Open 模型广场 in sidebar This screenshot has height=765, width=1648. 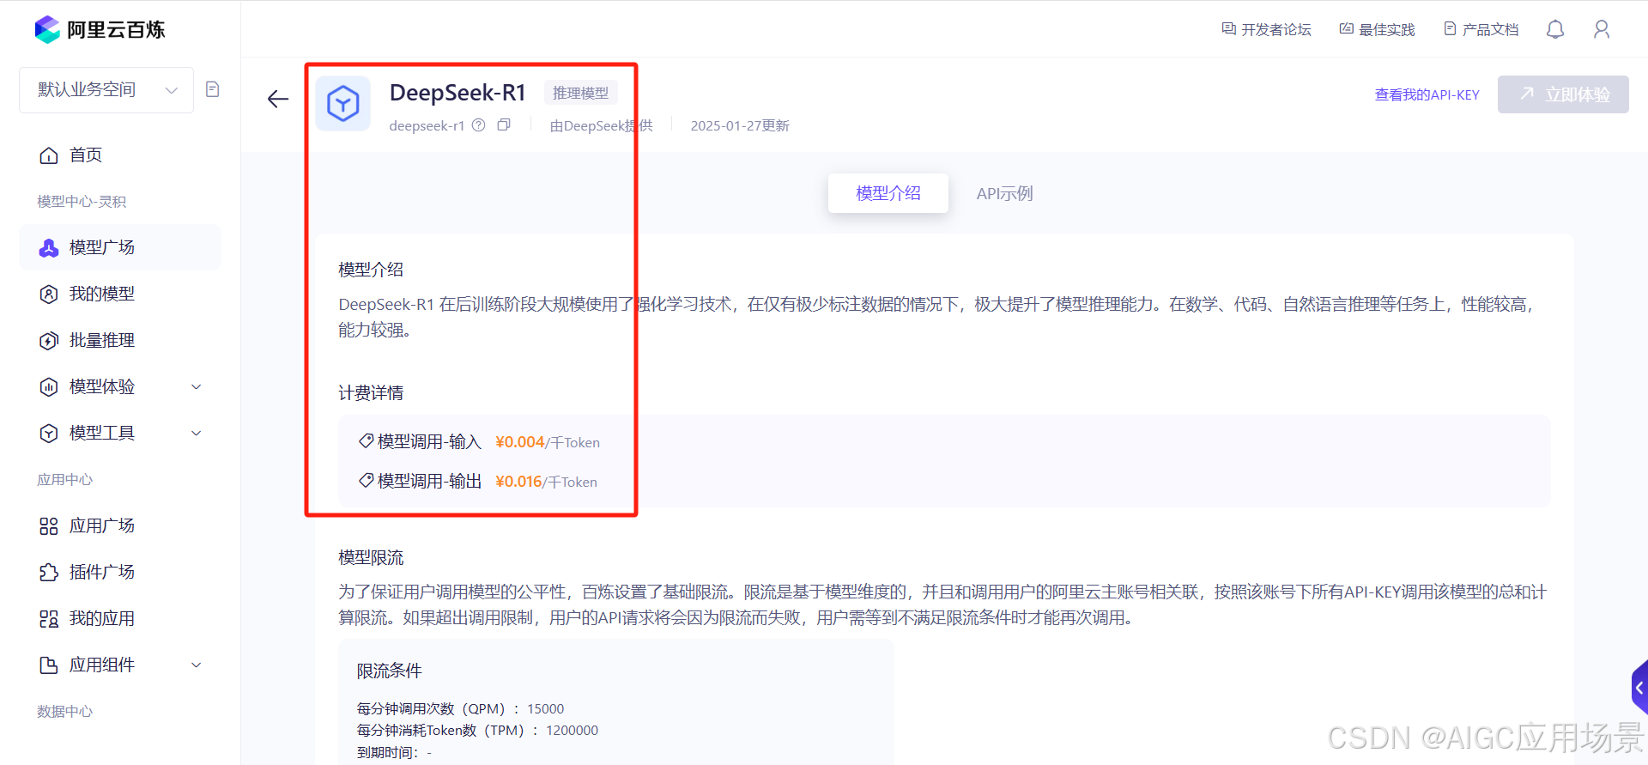pos(120,247)
